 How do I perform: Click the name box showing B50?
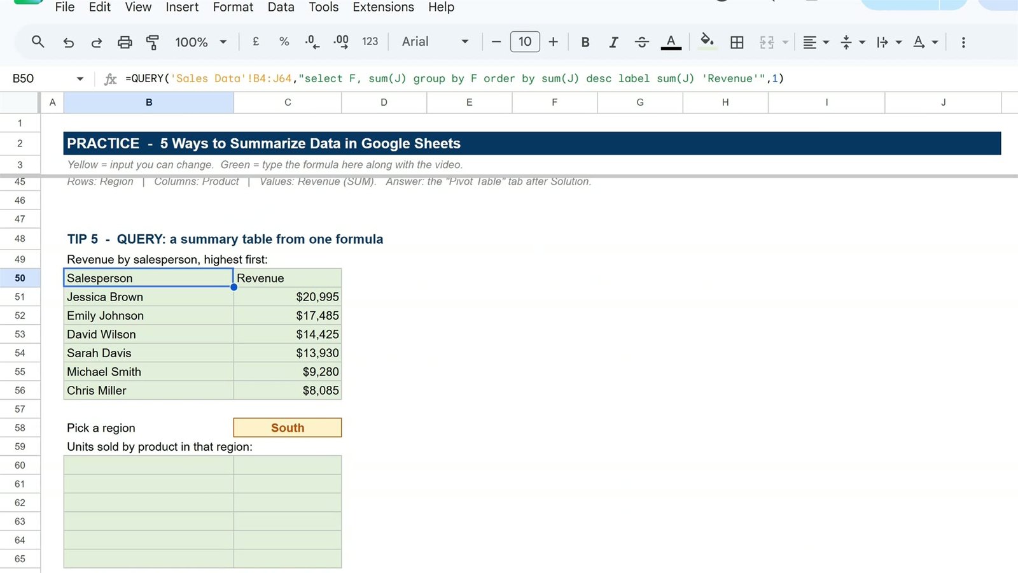click(38, 78)
